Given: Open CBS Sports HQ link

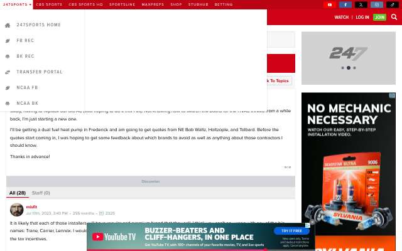Looking at the screenshot, I should (85, 4).
